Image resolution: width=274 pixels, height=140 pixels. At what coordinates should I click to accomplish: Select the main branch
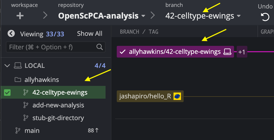click(32, 131)
